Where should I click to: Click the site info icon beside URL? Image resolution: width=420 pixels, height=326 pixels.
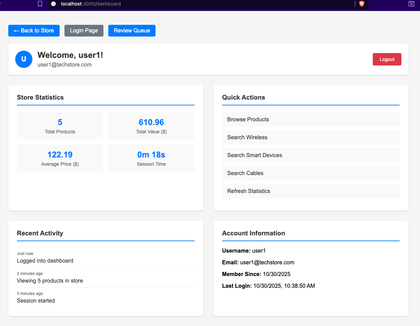(53, 4)
